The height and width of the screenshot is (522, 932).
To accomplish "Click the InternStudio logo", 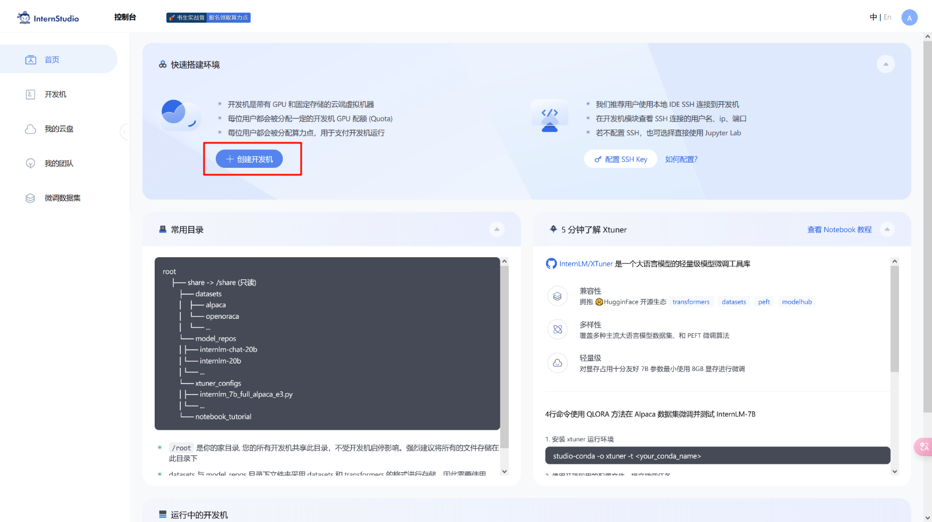I will pyautogui.click(x=48, y=17).
